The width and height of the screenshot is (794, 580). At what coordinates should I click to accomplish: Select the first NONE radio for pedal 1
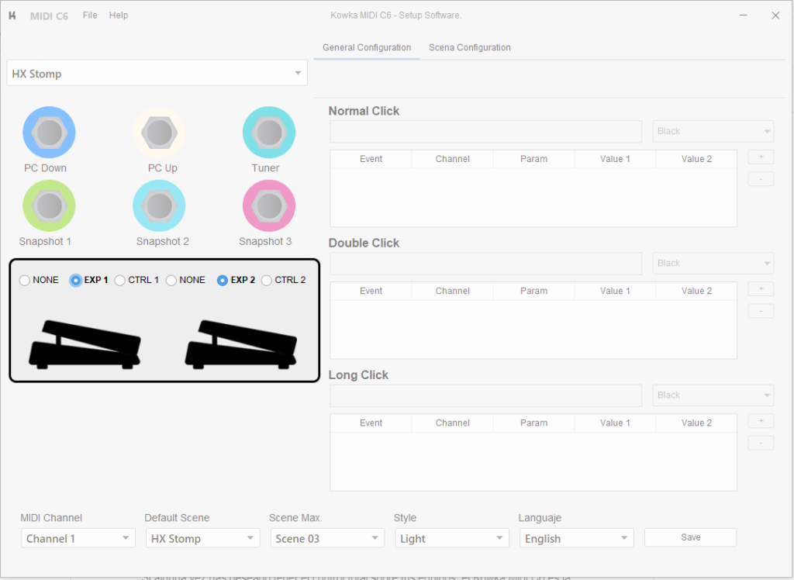coord(24,280)
